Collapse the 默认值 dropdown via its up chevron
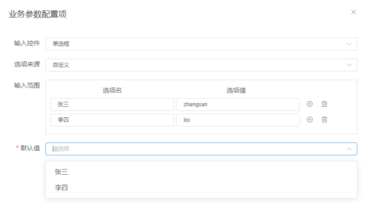 tap(349, 149)
